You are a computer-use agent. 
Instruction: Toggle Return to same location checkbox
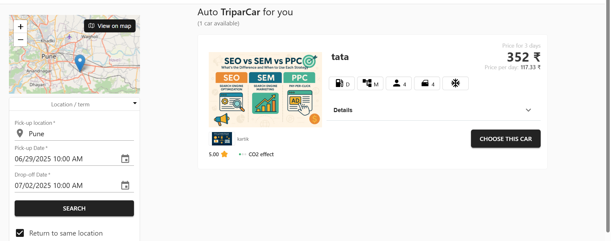click(20, 233)
